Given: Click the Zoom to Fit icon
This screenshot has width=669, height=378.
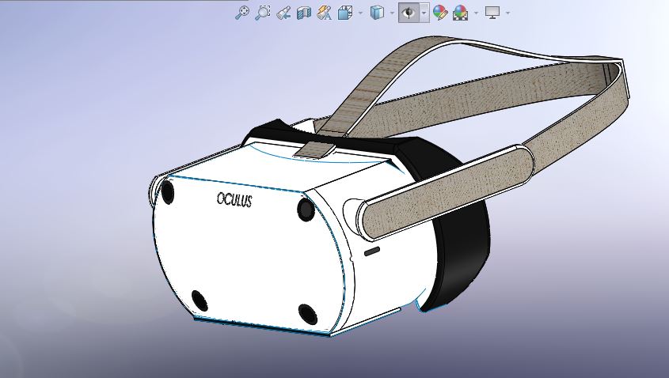Looking at the screenshot, I should point(242,13).
